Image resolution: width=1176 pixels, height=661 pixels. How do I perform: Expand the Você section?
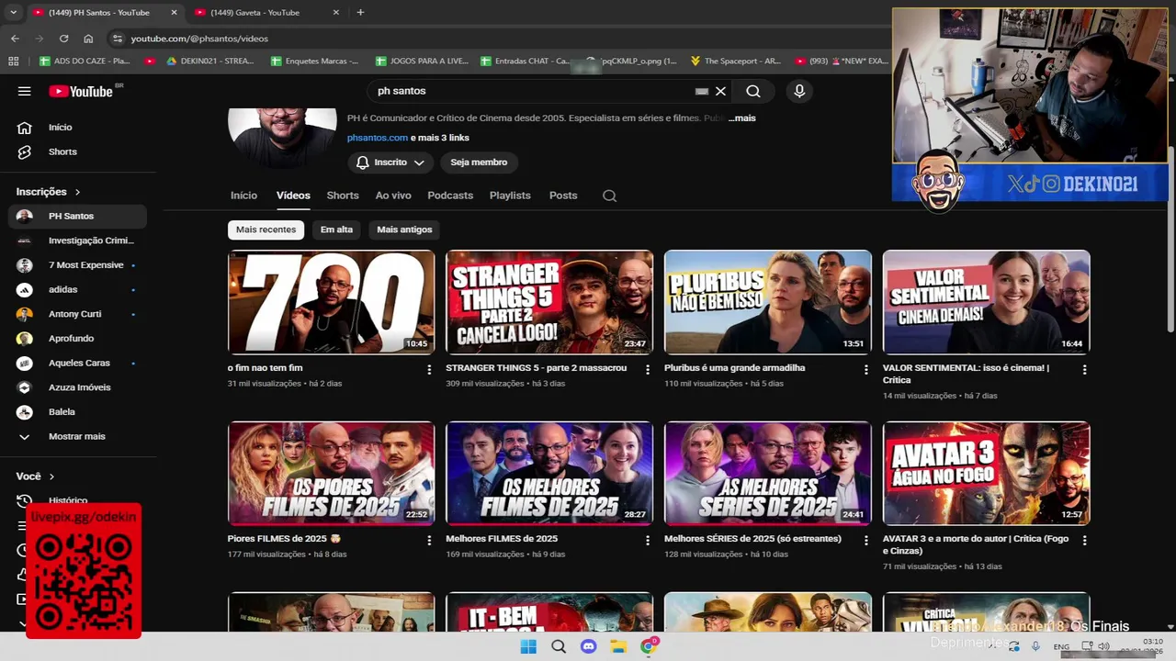(x=36, y=476)
